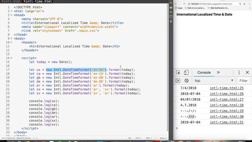Screen dimensions: 252x142
Task: Open the intl-time.html:31 source link
Action: click(x=227, y=122)
